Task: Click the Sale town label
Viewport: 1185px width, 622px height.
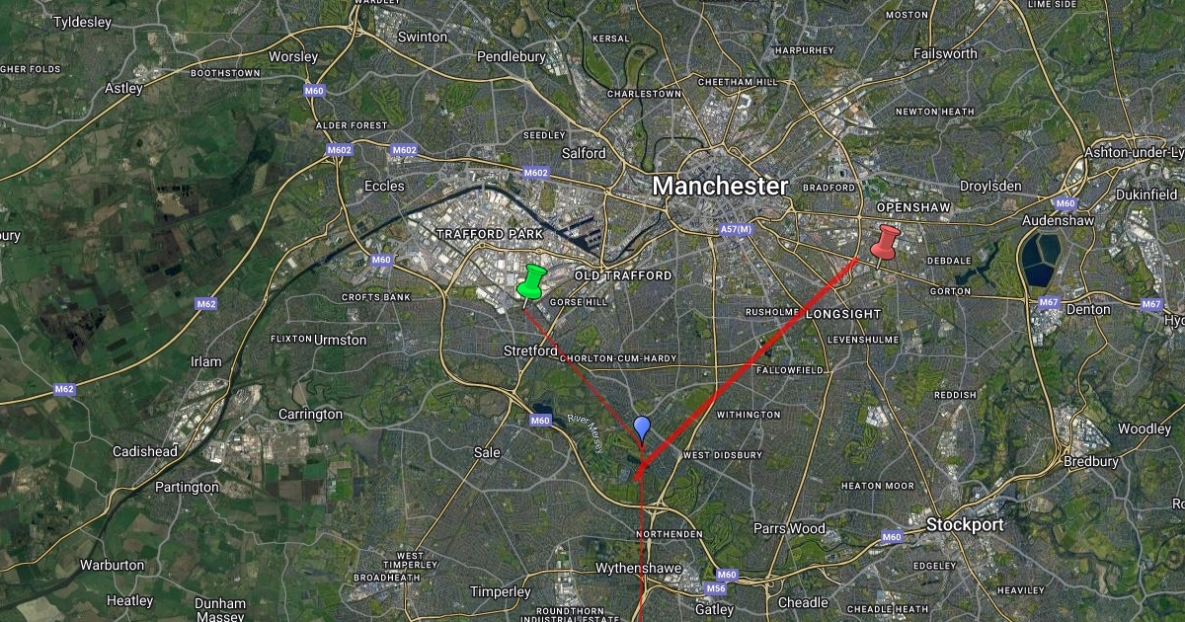Action: [x=488, y=452]
